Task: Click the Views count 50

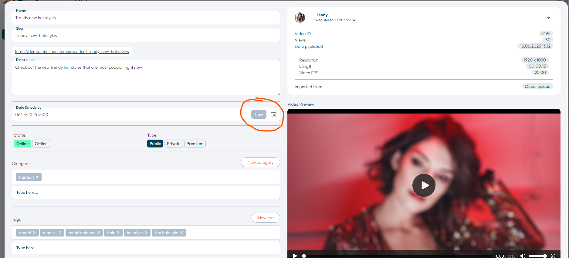Action: (548, 40)
